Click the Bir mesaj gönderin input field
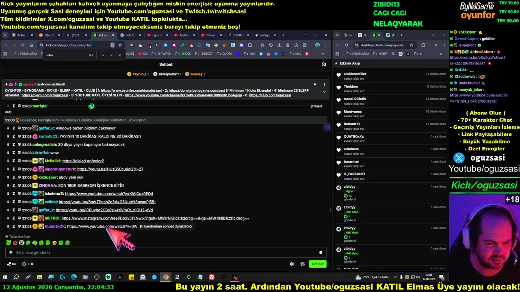520x292 pixels. click(166, 253)
